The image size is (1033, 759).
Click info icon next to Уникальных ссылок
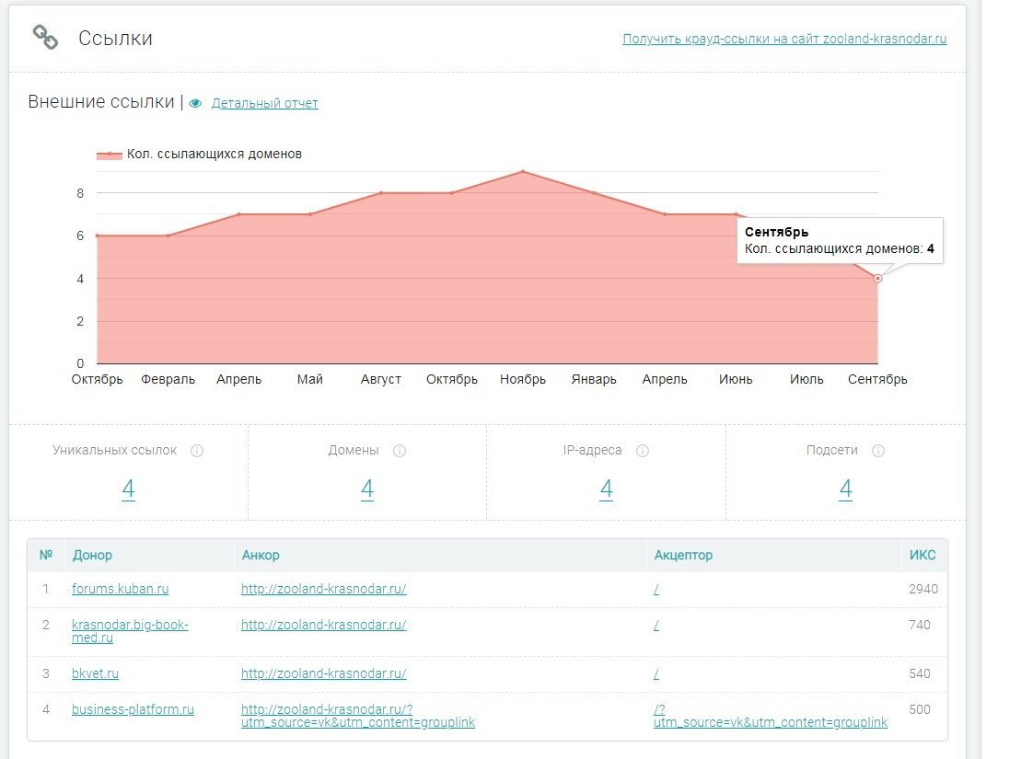click(197, 451)
